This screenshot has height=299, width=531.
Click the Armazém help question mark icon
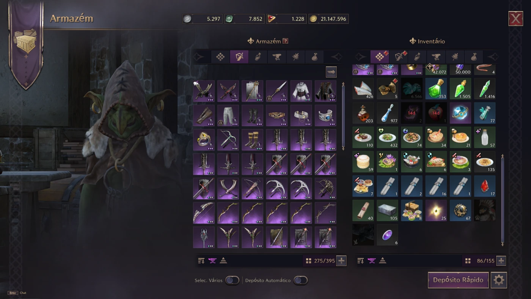tap(285, 41)
